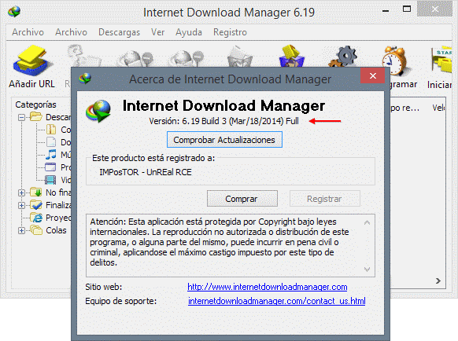The image size is (458, 341).
Task: Expand the Colas tree node
Action: (x=21, y=230)
